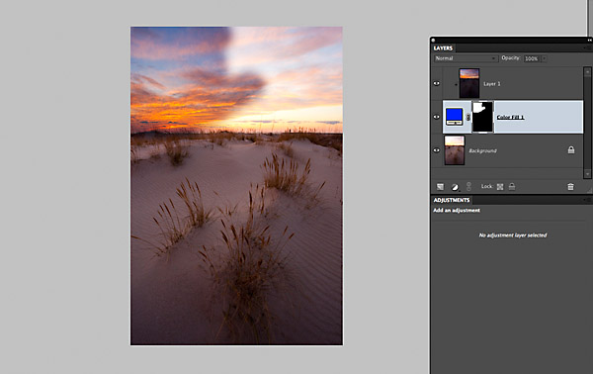
Task: Switch to the ADJUSTMENTS tab
Action: (x=452, y=200)
